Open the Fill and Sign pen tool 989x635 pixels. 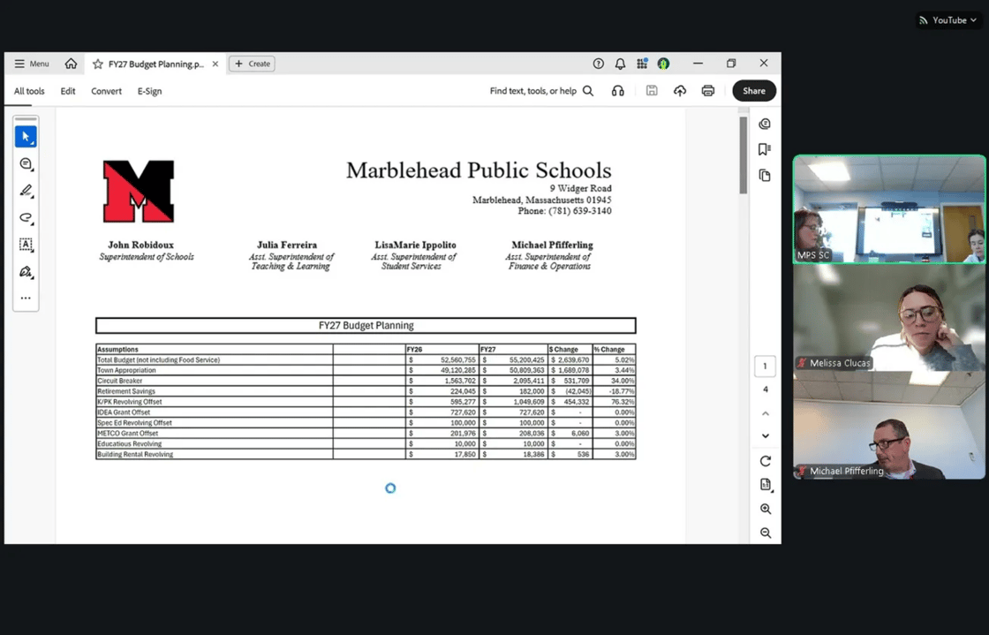click(x=26, y=272)
